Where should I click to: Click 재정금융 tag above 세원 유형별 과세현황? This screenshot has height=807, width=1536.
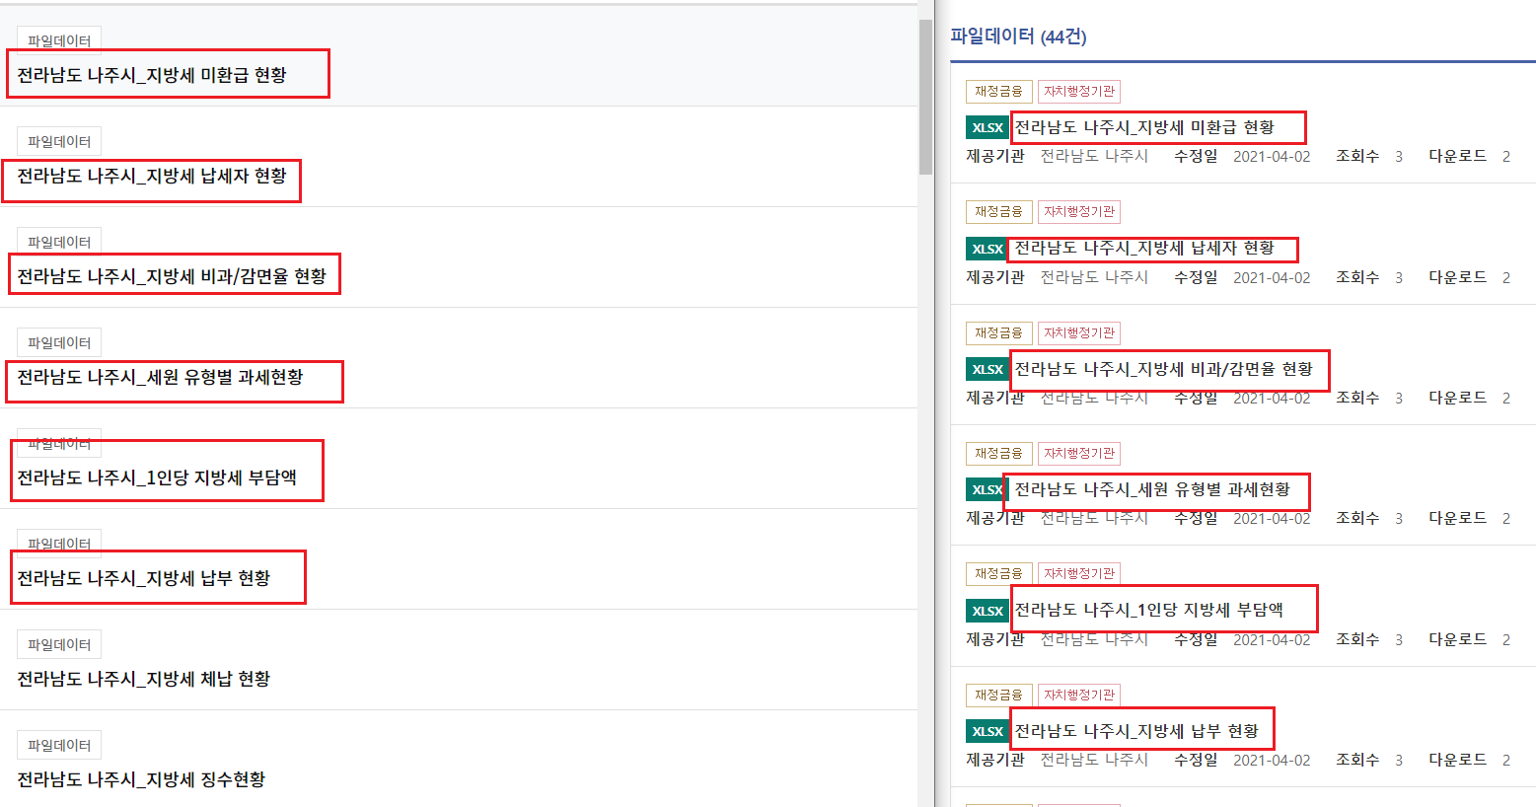(x=999, y=453)
